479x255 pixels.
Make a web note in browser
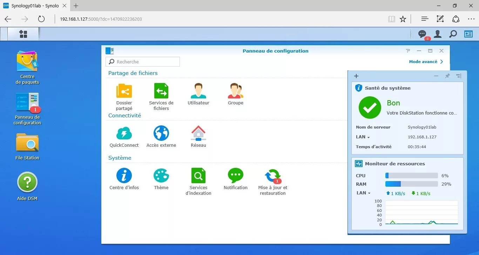[440, 19]
